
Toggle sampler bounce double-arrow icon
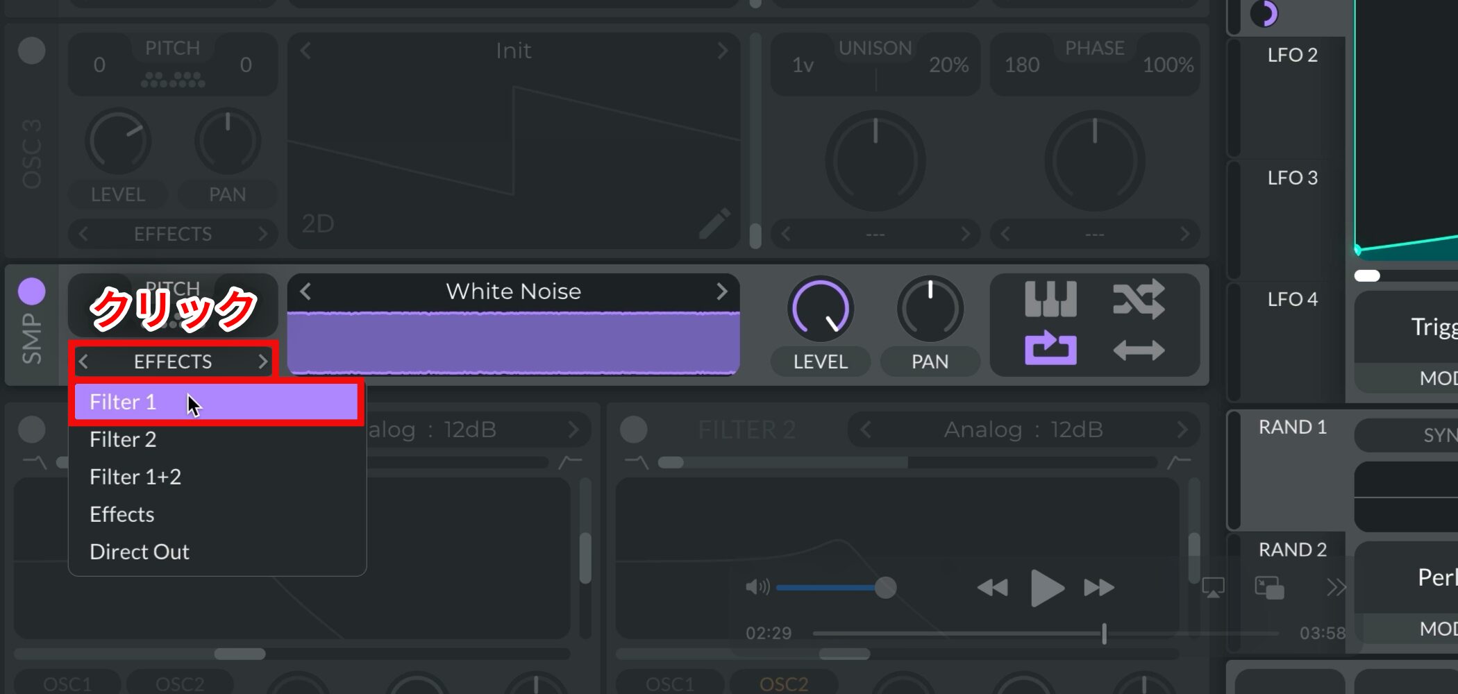pyautogui.click(x=1139, y=350)
